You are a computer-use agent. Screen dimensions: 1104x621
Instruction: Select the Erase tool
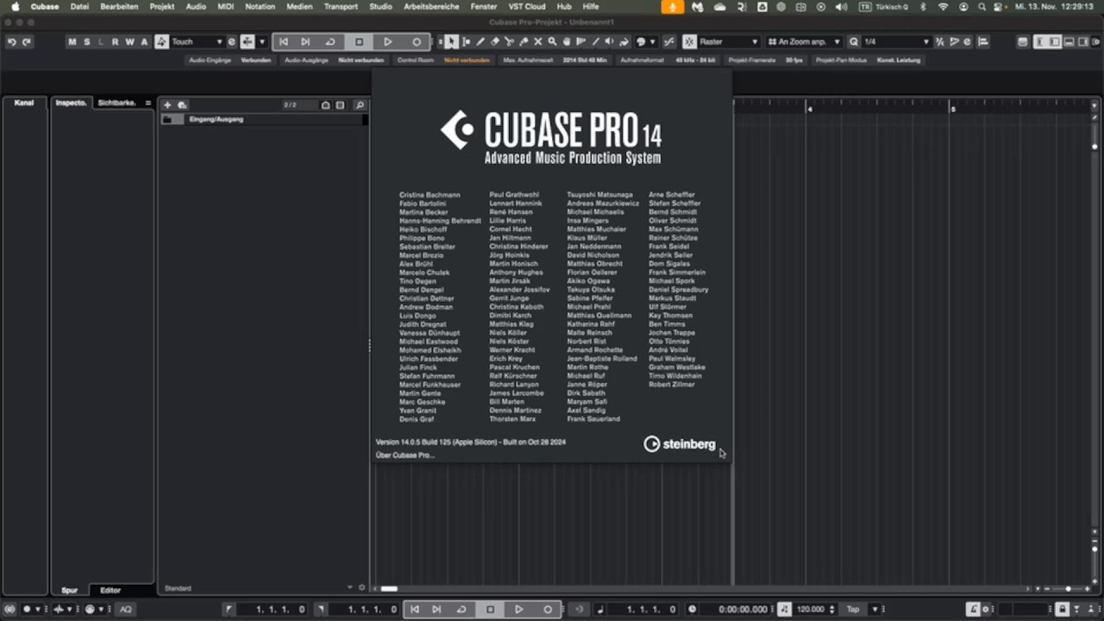[495, 41]
